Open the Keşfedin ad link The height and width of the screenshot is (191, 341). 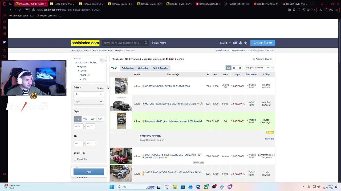[269, 139]
